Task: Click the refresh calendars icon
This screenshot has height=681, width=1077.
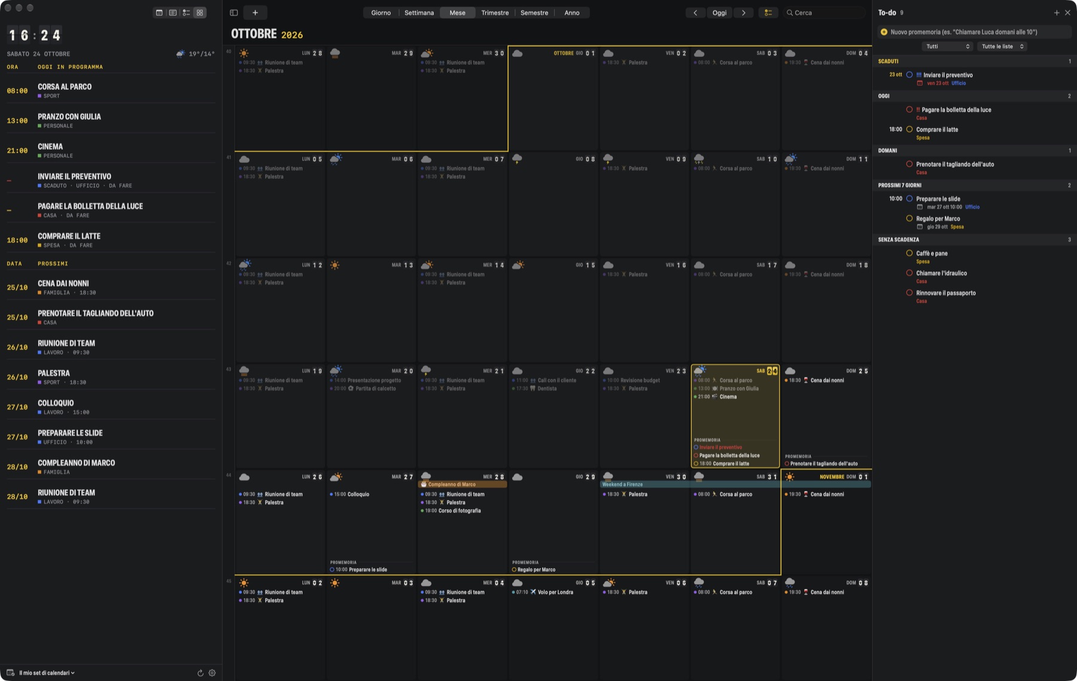Action: point(200,673)
